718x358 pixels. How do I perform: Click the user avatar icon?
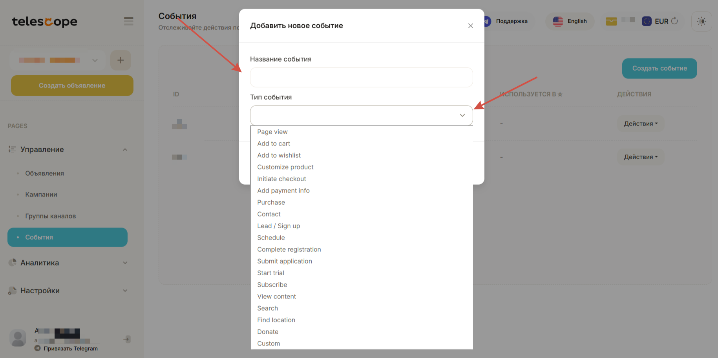tap(18, 338)
